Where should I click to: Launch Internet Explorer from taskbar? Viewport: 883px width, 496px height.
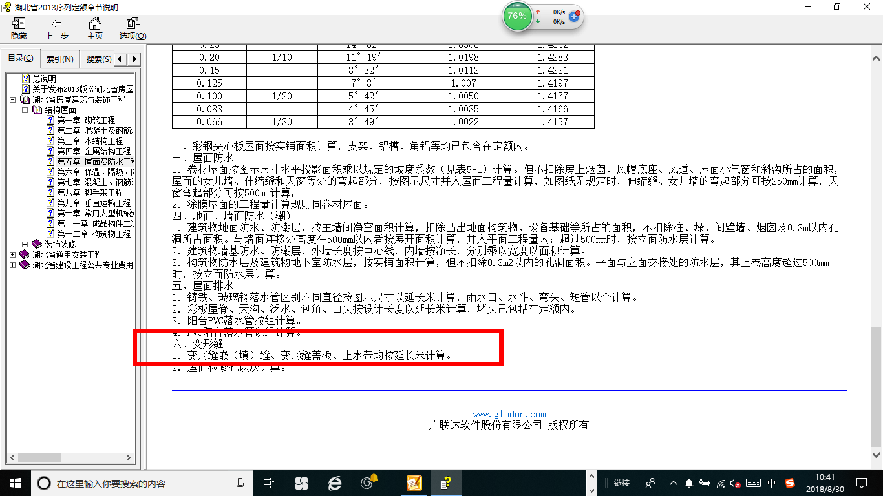point(334,483)
